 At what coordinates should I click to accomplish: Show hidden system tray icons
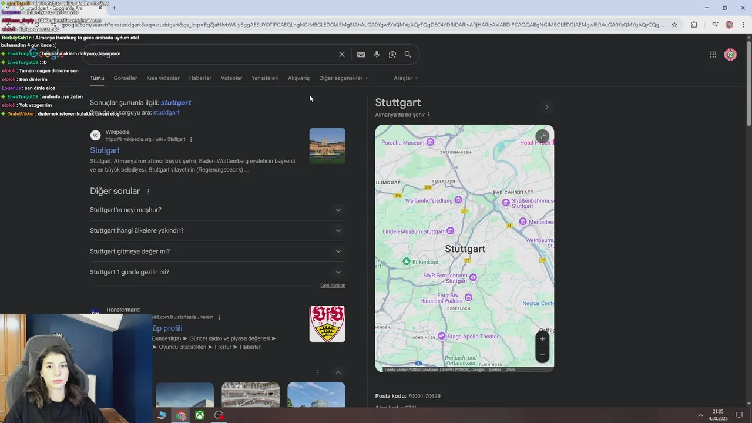[x=700, y=415]
